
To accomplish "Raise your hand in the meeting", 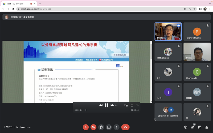I will [101, 127].
